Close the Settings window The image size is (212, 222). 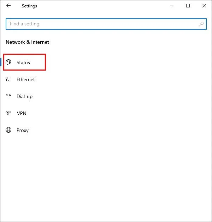point(204,6)
